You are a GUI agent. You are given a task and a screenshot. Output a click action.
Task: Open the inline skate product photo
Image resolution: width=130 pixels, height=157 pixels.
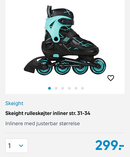[x=65, y=40]
